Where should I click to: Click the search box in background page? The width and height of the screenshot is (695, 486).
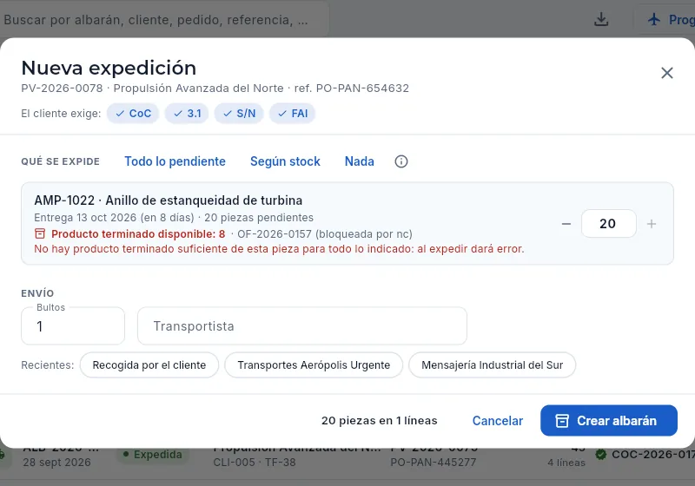click(x=164, y=19)
